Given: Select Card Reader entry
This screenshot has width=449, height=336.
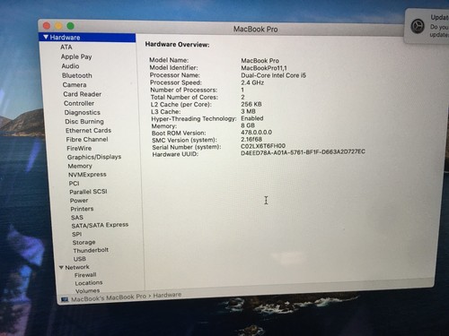Looking at the screenshot, I should pyautogui.click(x=83, y=94).
